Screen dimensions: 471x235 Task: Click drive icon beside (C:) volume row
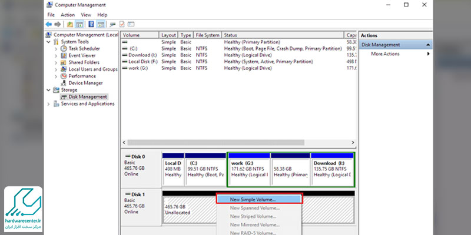click(x=125, y=49)
